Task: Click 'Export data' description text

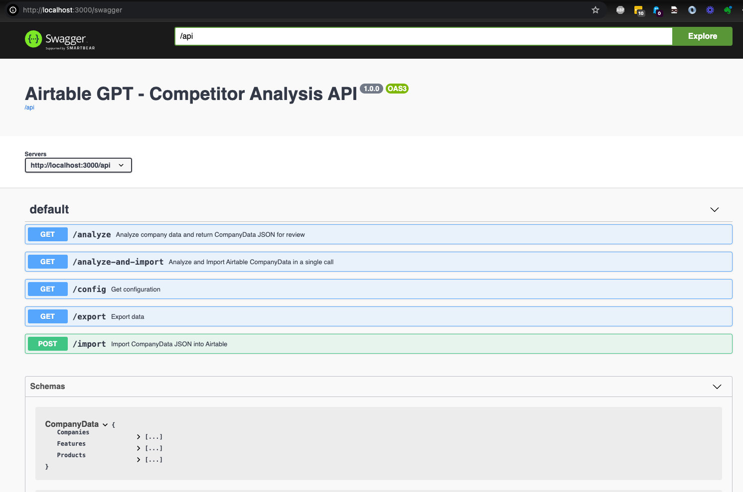Action: pyautogui.click(x=128, y=317)
